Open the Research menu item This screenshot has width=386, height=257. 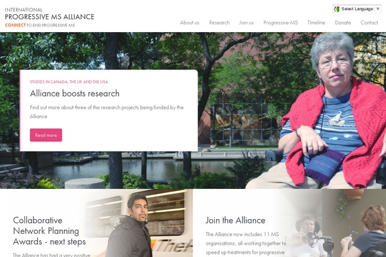click(219, 22)
